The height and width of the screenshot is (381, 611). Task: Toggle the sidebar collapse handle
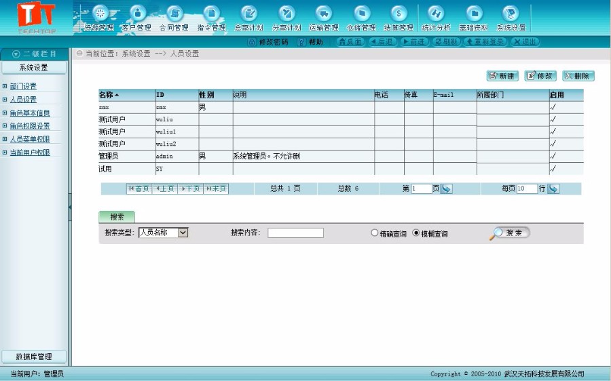[x=69, y=207]
